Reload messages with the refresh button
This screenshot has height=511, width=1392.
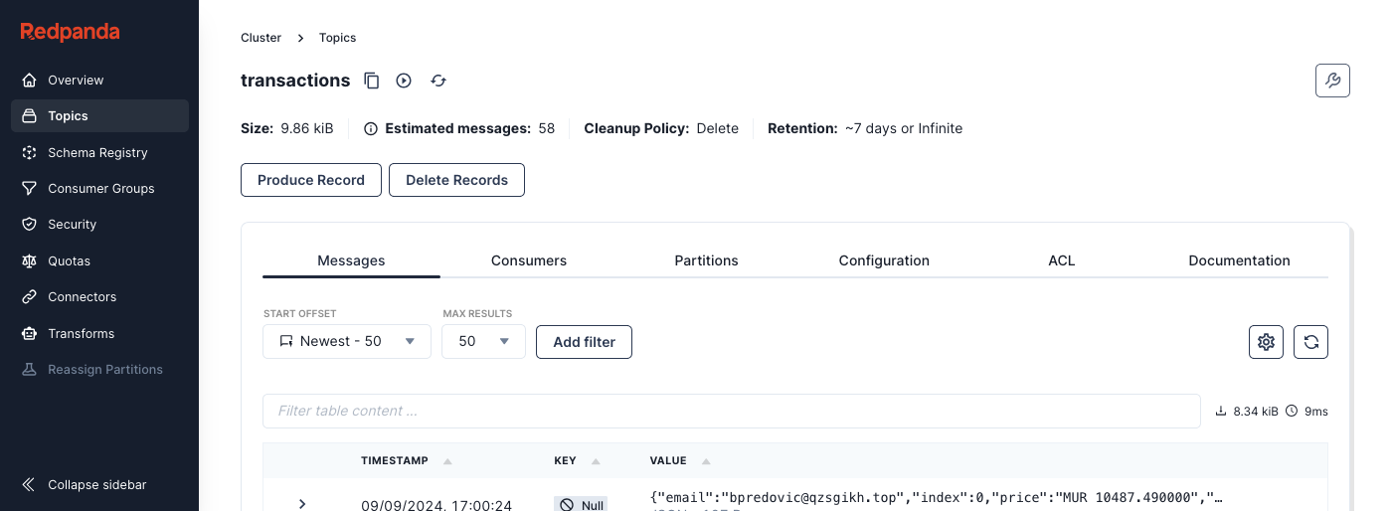tap(1310, 342)
